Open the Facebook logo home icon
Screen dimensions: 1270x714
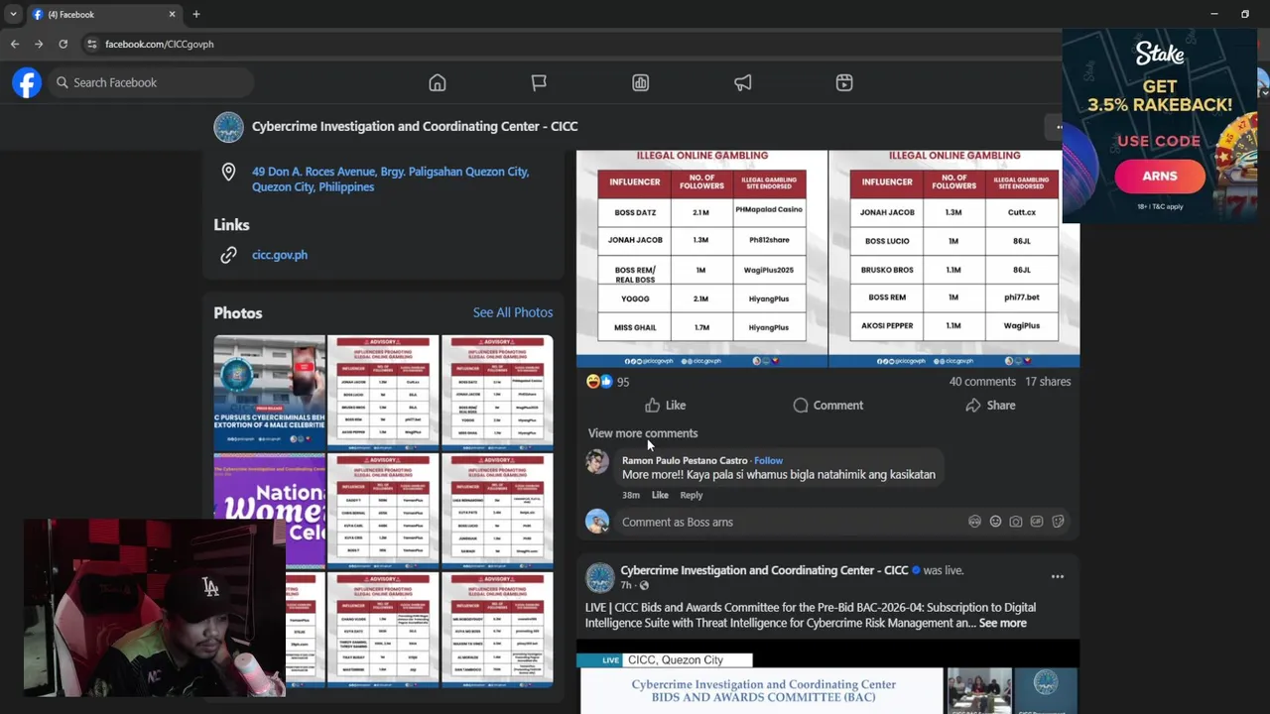click(27, 82)
